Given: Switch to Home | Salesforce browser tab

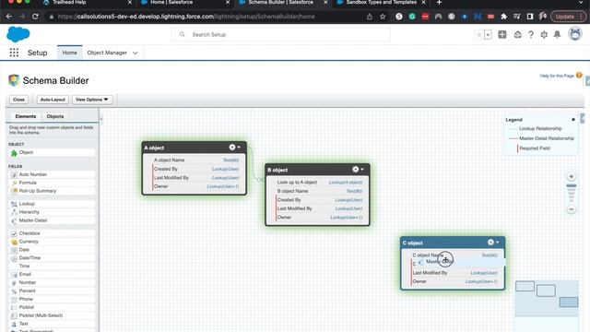Looking at the screenshot, I should coord(183,3).
